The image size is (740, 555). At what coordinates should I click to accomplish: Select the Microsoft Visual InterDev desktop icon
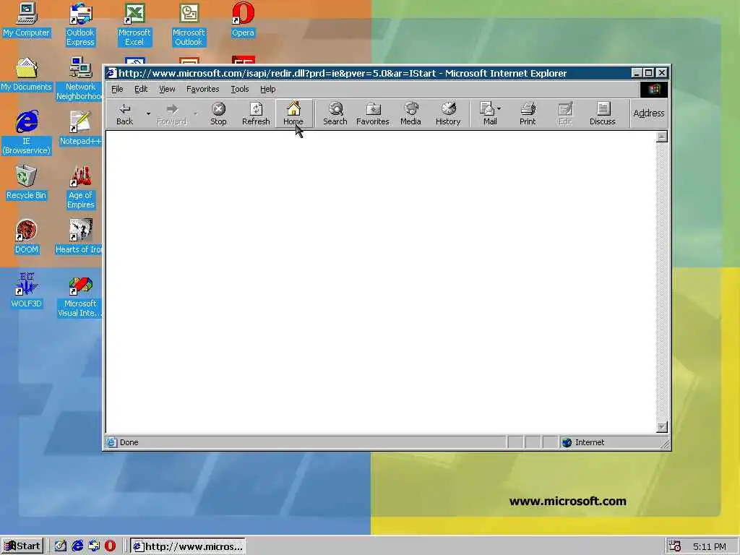pyautogui.click(x=79, y=295)
